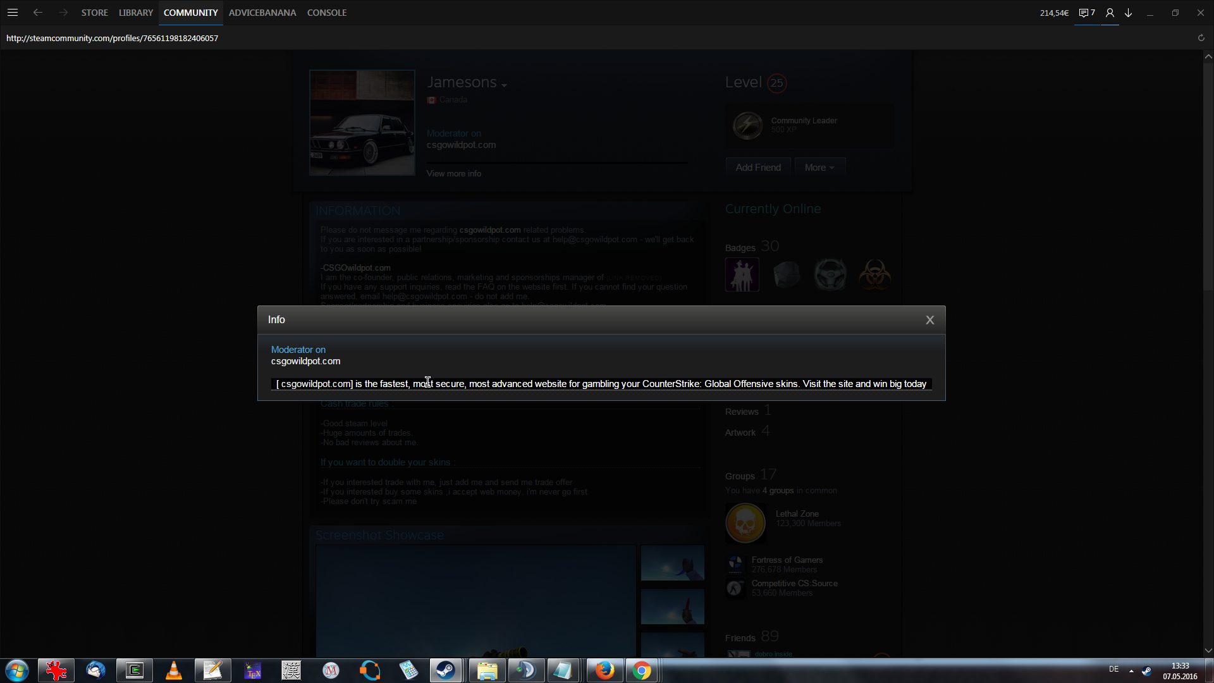Open Google Chrome from taskbar
The height and width of the screenshot is (683, 1214).
[x=642, y=670]
